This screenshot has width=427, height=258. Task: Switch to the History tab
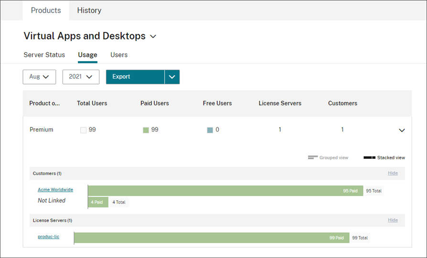coord(89,10)
